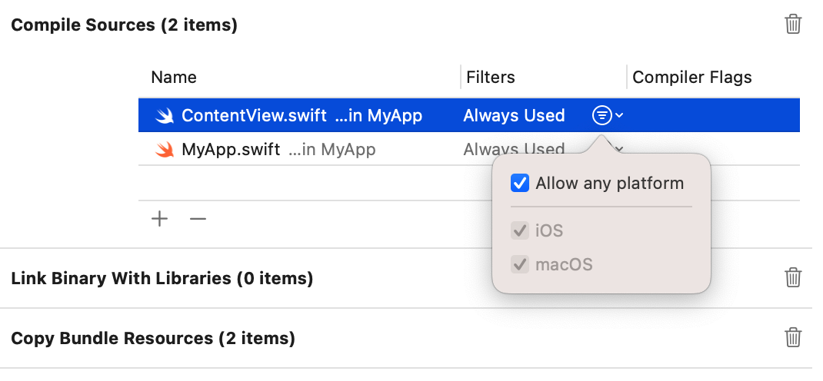
Task: Toggle the iOS platform checkbox
Action: click(x=521, y=230)
